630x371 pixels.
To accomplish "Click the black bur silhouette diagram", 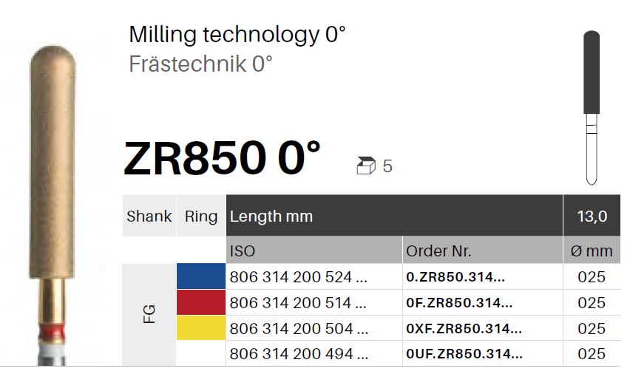I will click(x=592, y=108).
